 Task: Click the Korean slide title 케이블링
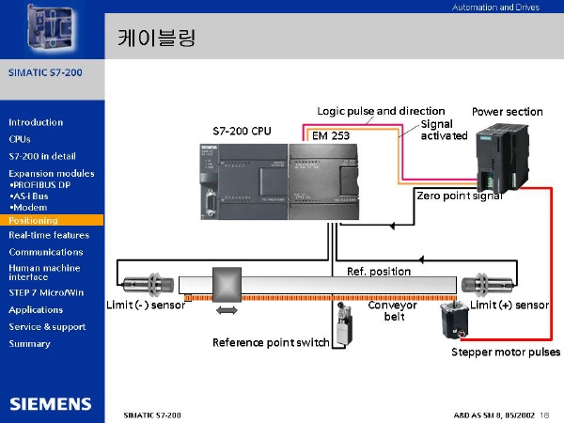pyautogui.click(x=156, y=39)
